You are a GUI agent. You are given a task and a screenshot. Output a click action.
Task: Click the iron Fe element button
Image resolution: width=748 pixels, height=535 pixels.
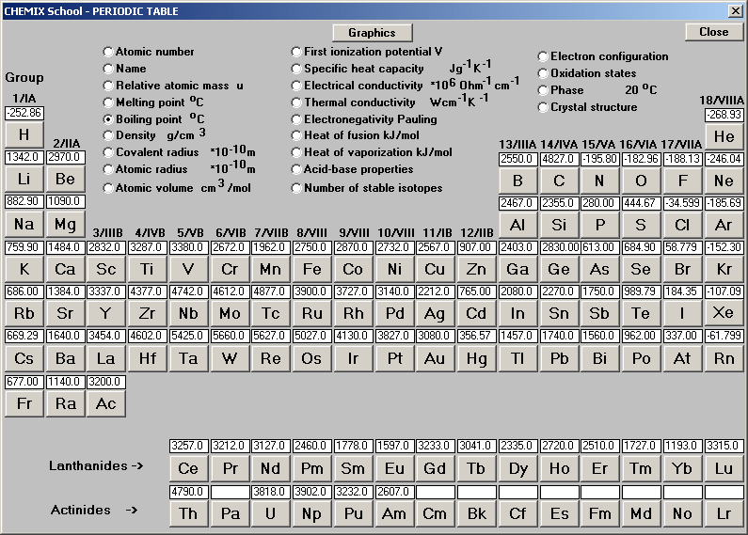click(311, 269)
